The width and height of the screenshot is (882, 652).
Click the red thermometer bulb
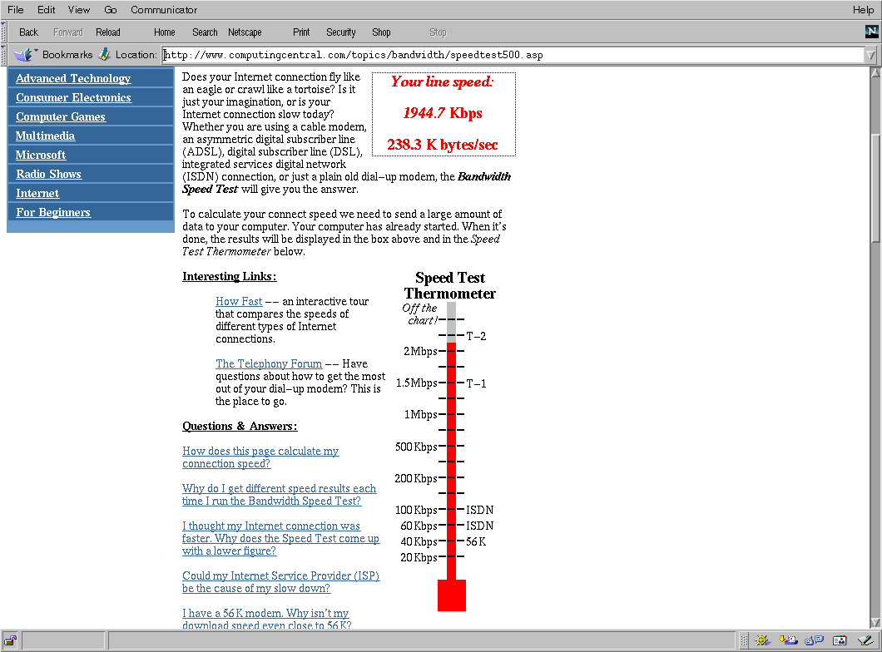pos(452,595)
